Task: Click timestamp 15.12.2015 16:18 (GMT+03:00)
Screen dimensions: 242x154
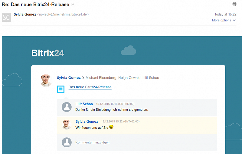Action: point(115,104)
